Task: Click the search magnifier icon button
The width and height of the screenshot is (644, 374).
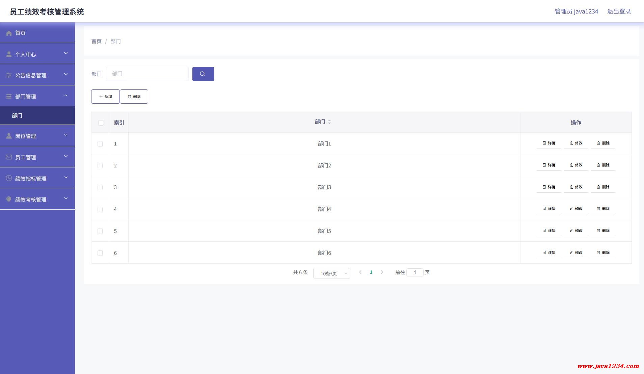Action: tap(203, 74)
